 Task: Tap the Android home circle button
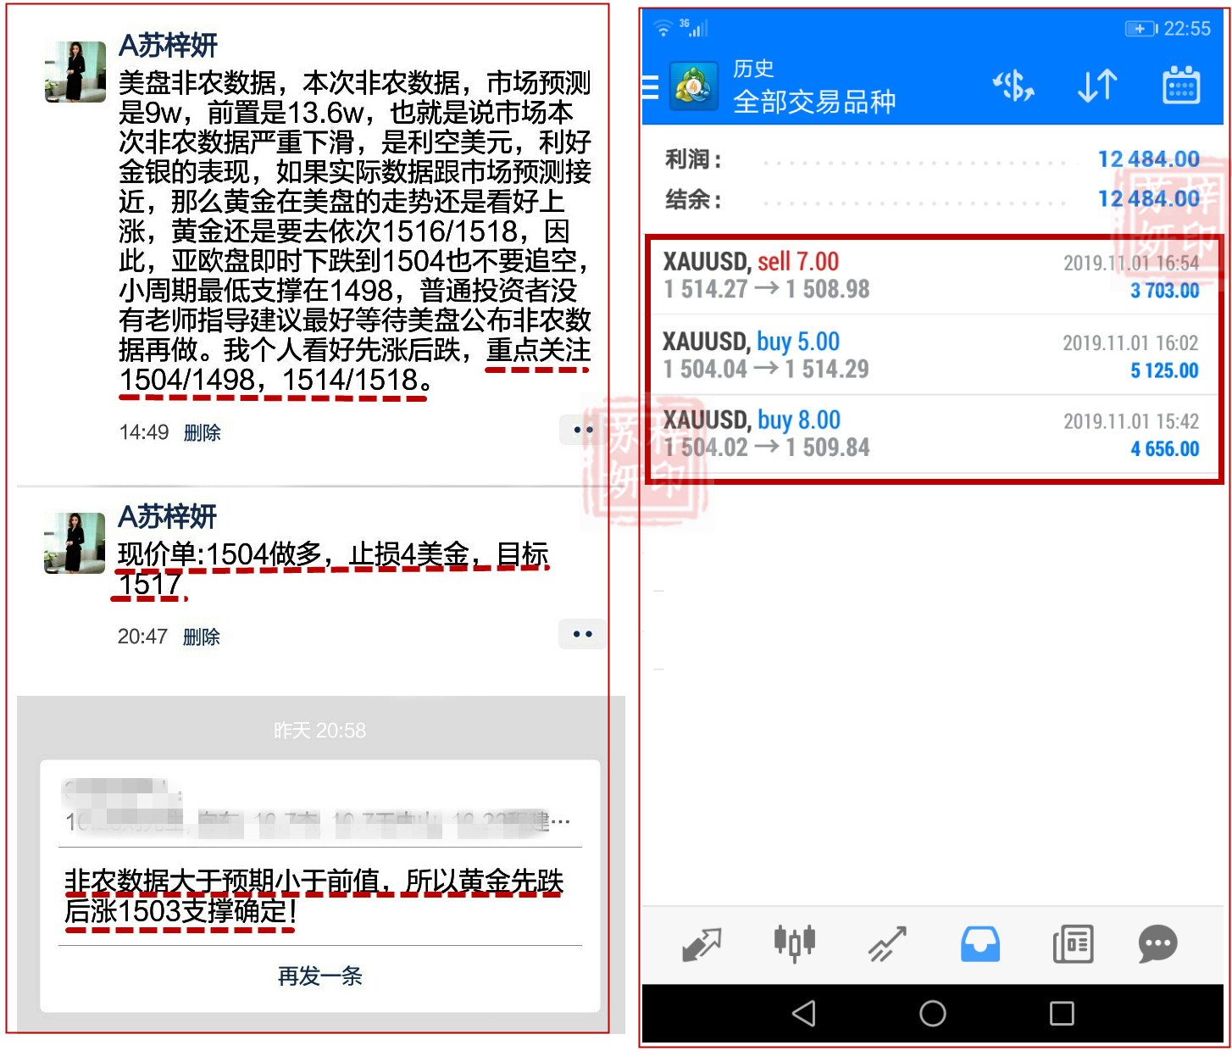point(933,1014)
